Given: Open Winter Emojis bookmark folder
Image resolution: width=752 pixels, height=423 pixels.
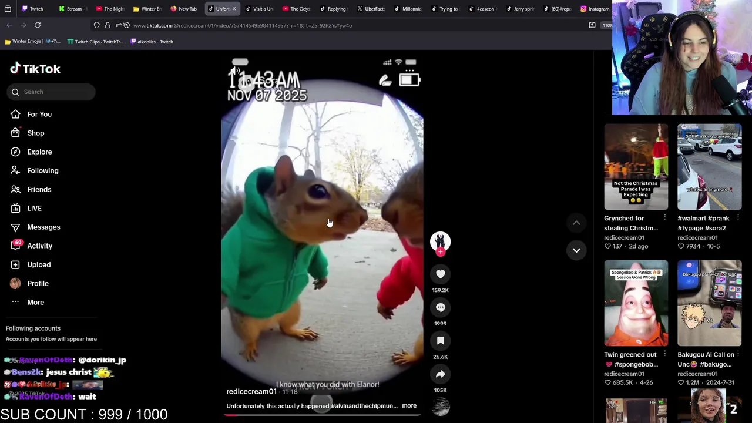Looking at the screenshot, I should [x=32, y=42].
